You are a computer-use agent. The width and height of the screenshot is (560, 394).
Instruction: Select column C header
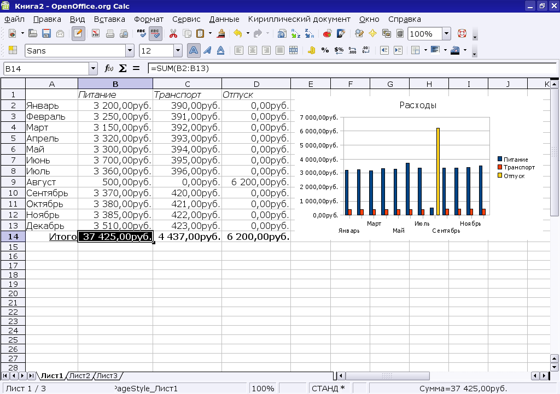pyautogui.click(x=187, y=84)
